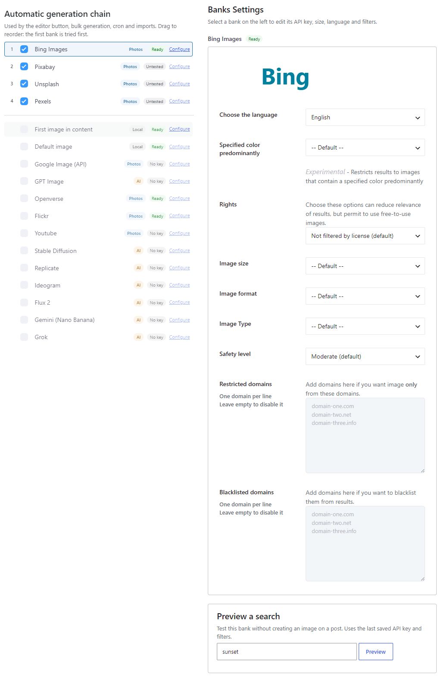Open the Rights license filter dropdown
Image resolution: width=441 pixels, height=677 pixels.
pos(365,236)
